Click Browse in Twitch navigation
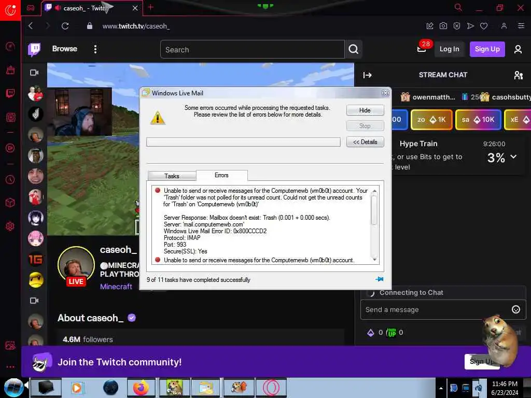 [65, 49]
